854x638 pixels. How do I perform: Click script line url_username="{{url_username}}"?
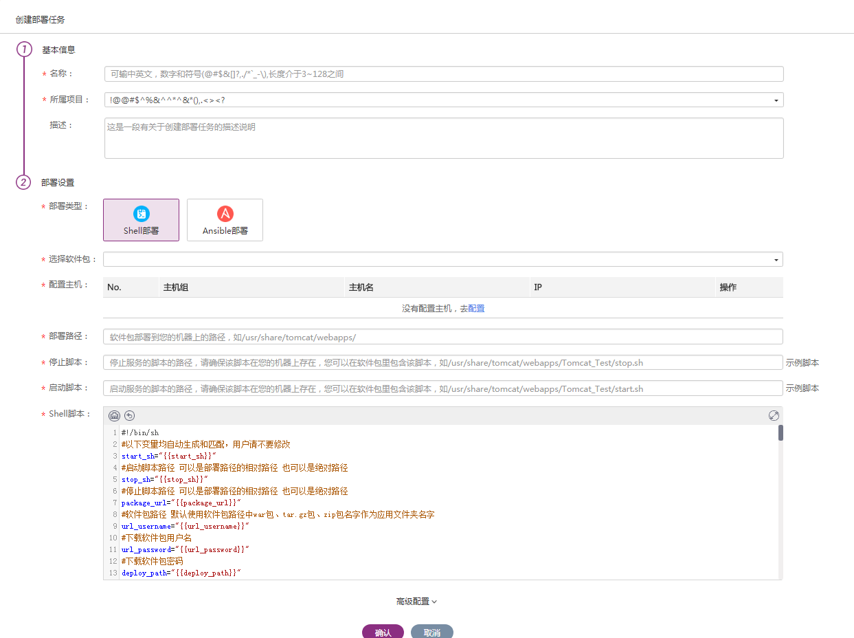pyautogui.click(x=186, y=526)
